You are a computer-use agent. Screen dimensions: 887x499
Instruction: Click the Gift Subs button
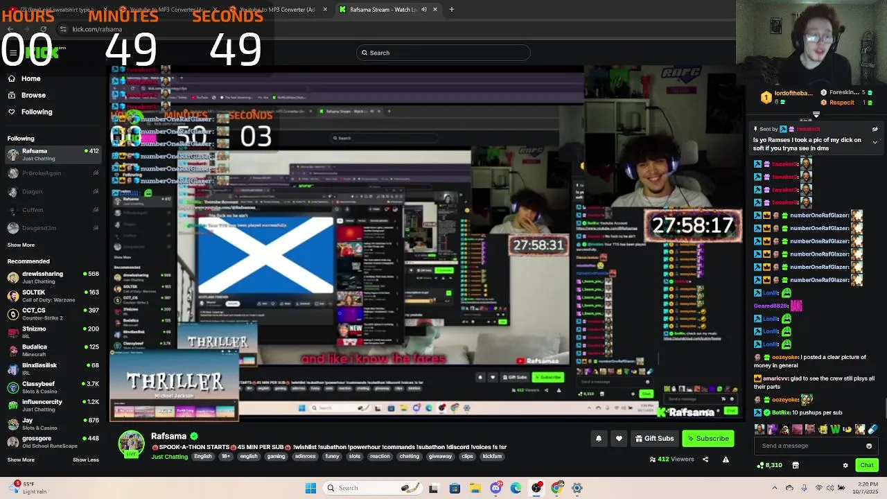point(654,439)
